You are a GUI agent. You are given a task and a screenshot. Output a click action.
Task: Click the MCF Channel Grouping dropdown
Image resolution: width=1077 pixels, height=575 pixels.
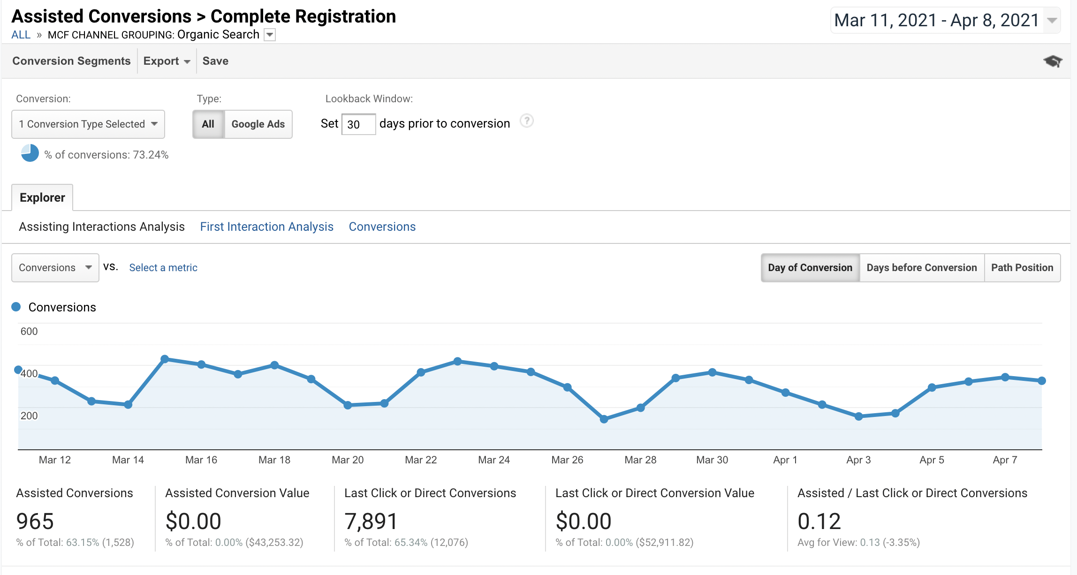point(271,34)
